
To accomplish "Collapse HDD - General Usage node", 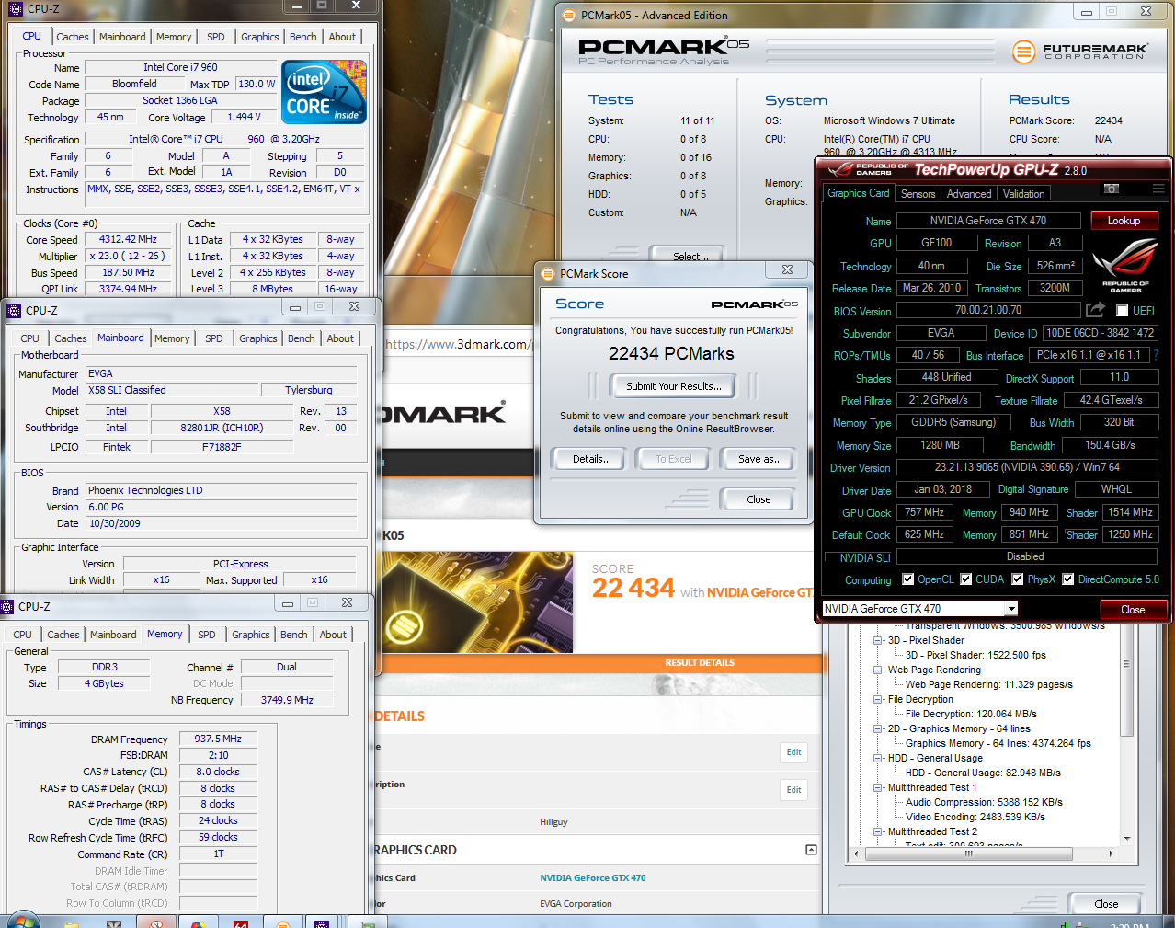I will (877, 758).
